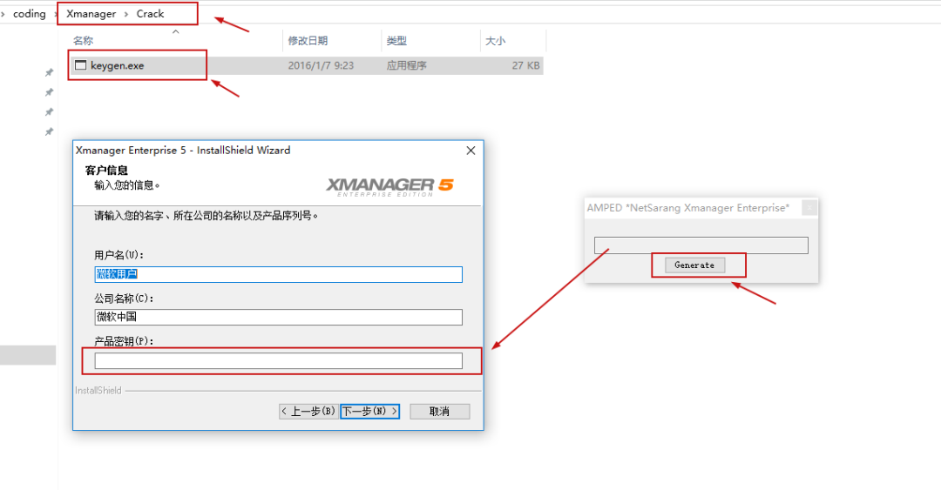The height and width of the screenshot is (490, 941).
Task: Sort files by the 大小 column header
Action: (x=495, y=41)
